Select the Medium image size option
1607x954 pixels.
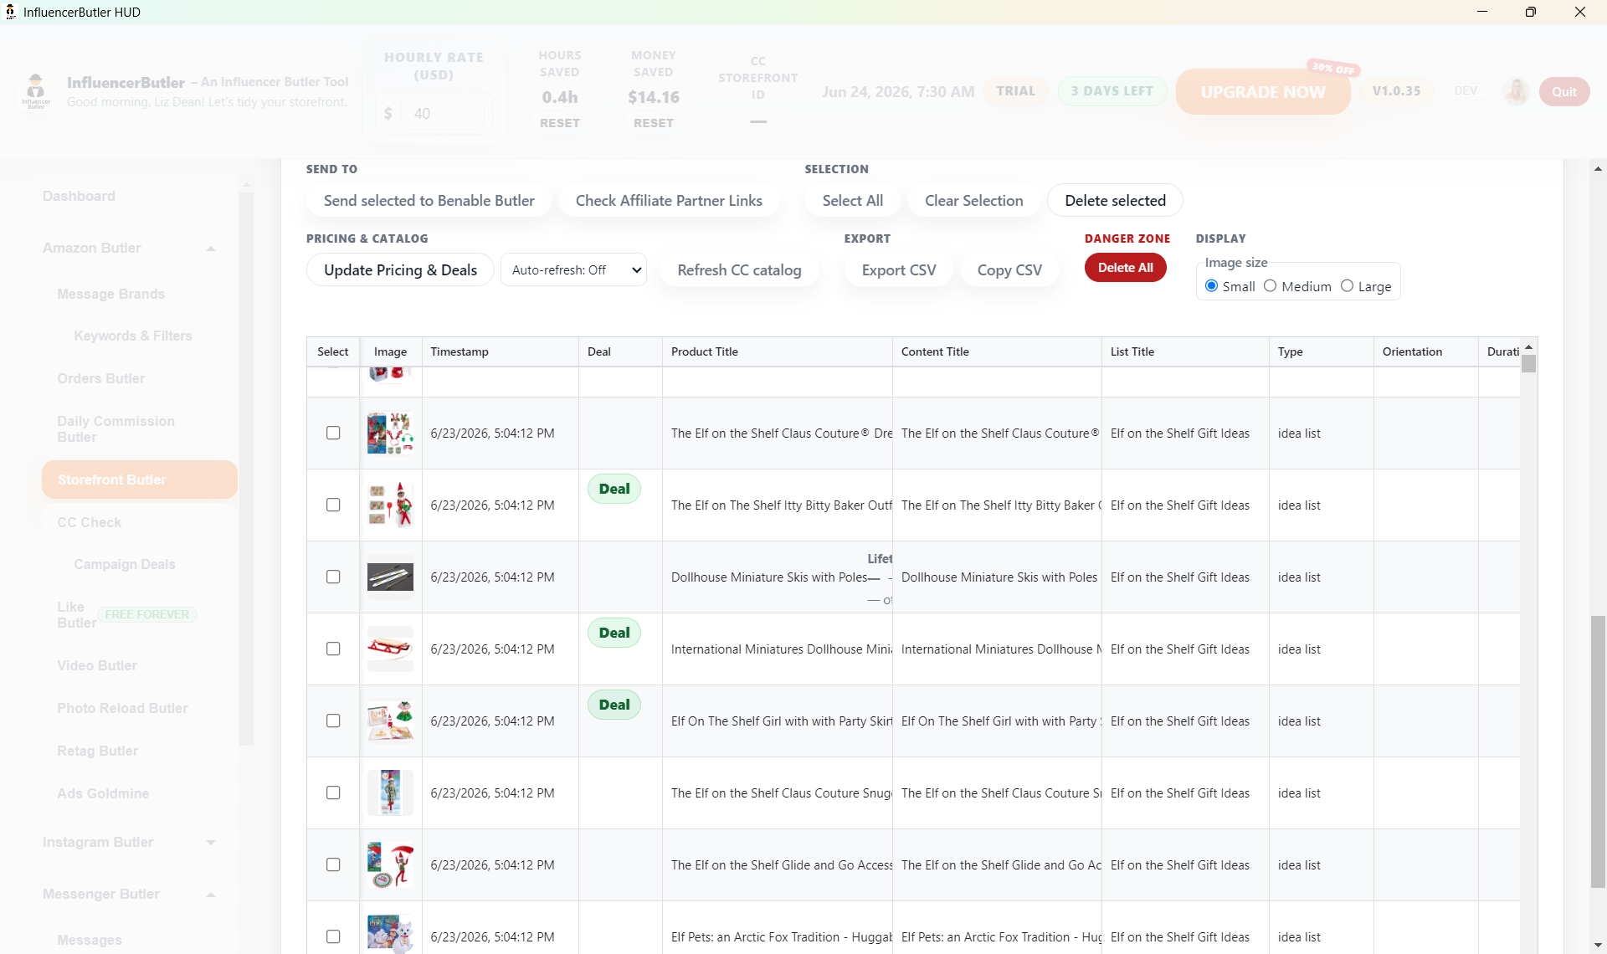(x=1270, y=285)
